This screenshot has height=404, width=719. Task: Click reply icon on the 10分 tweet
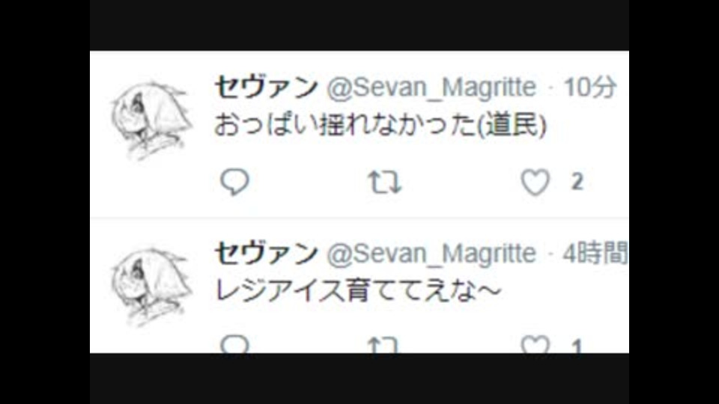(x=234, y=182)
